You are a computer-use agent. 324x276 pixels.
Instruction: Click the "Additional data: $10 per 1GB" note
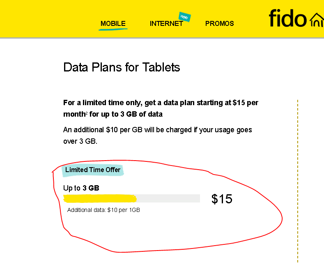(x=103, y=210)
